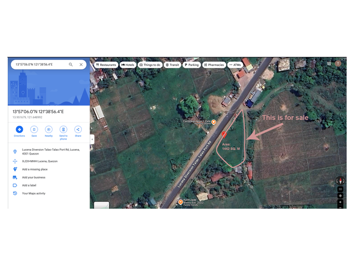The height and width of the screenshot is (265, 354).
Task: Click Add a missing place
Action: coord(35,169)
